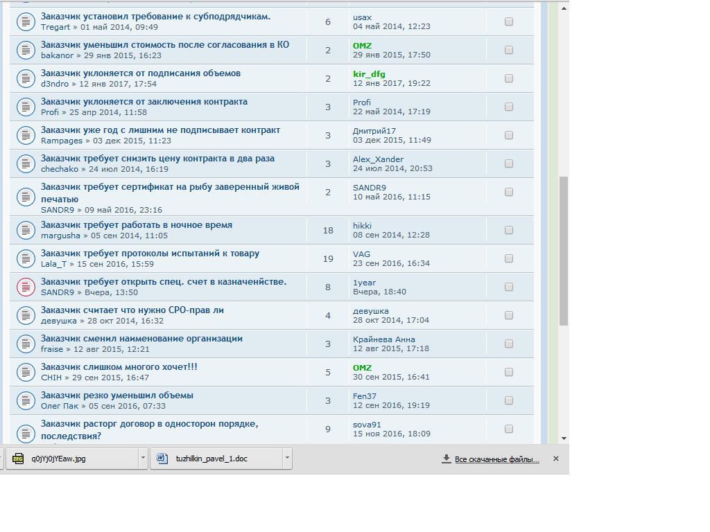Click the red unread icon for the спец. счет topic
Image resolution: width=710 pixels, height=532 pixels.
click(x=26, y=287)
